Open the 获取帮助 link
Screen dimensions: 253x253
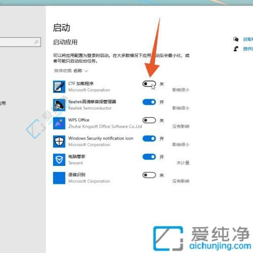click(248, 39)
